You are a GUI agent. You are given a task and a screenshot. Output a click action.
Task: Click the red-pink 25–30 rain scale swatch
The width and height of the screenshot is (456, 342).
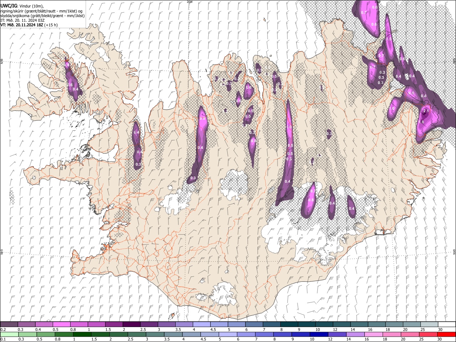coord(428,334)
